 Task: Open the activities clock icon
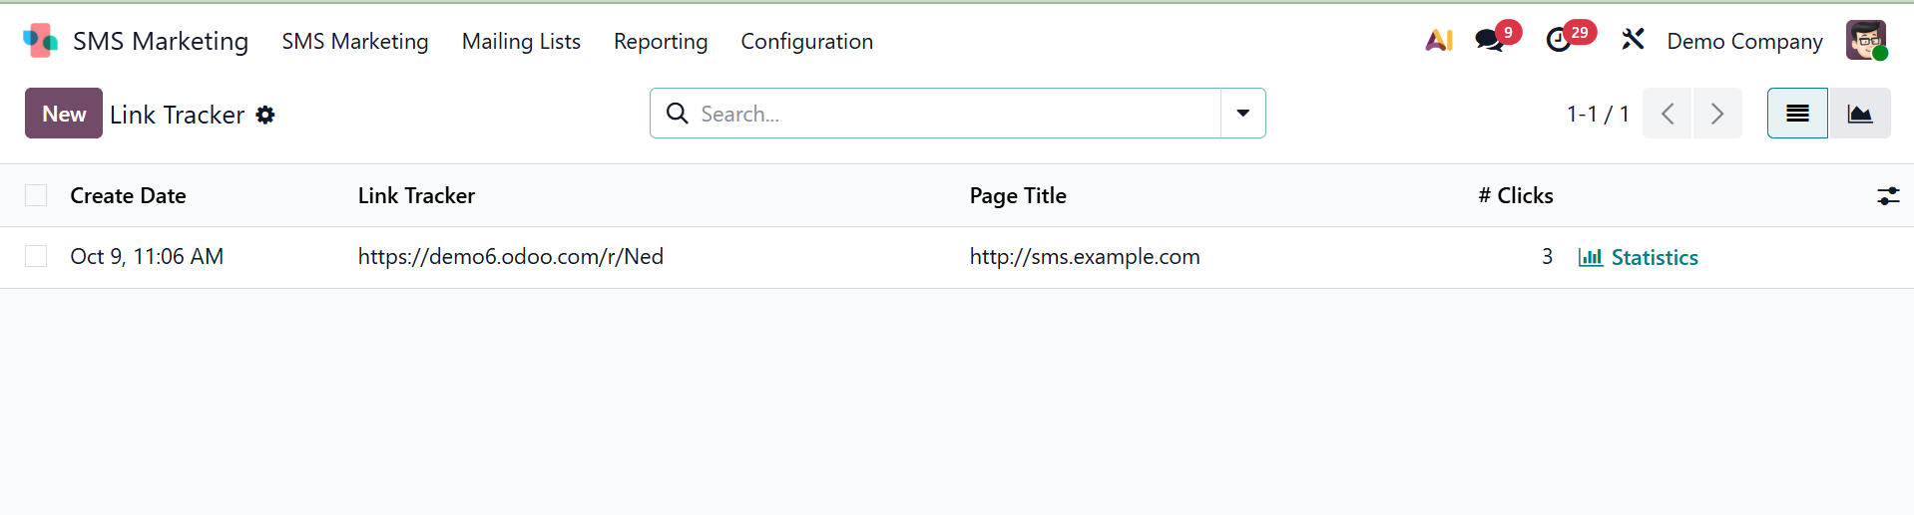[x=1558, y=41]
